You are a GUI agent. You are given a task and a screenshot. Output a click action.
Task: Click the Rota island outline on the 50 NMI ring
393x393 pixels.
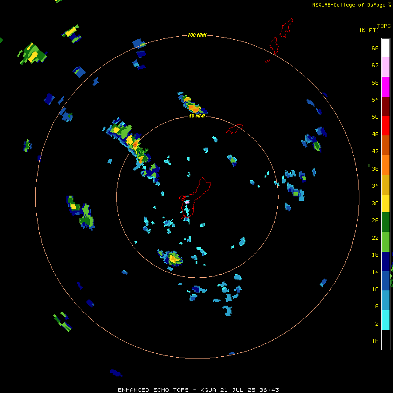(234, 128)
